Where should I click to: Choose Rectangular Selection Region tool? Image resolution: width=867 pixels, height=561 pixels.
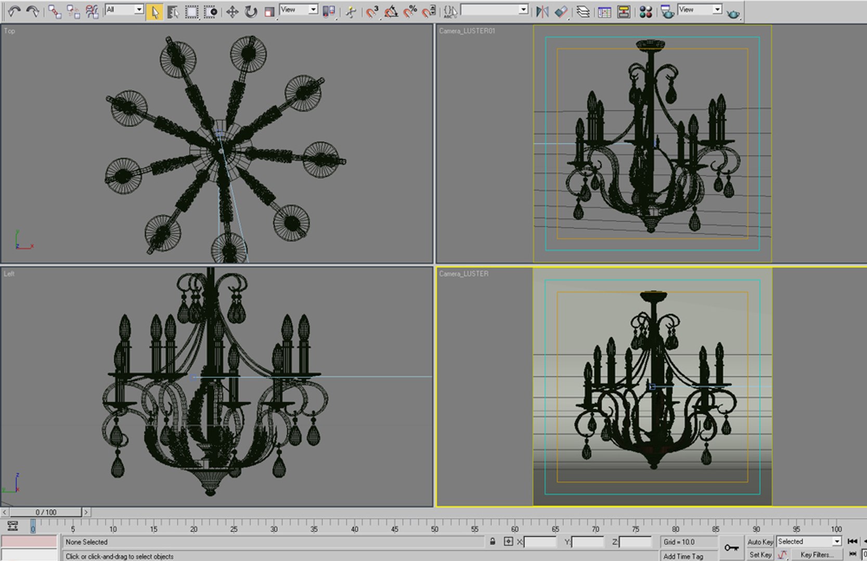(191, 11)
